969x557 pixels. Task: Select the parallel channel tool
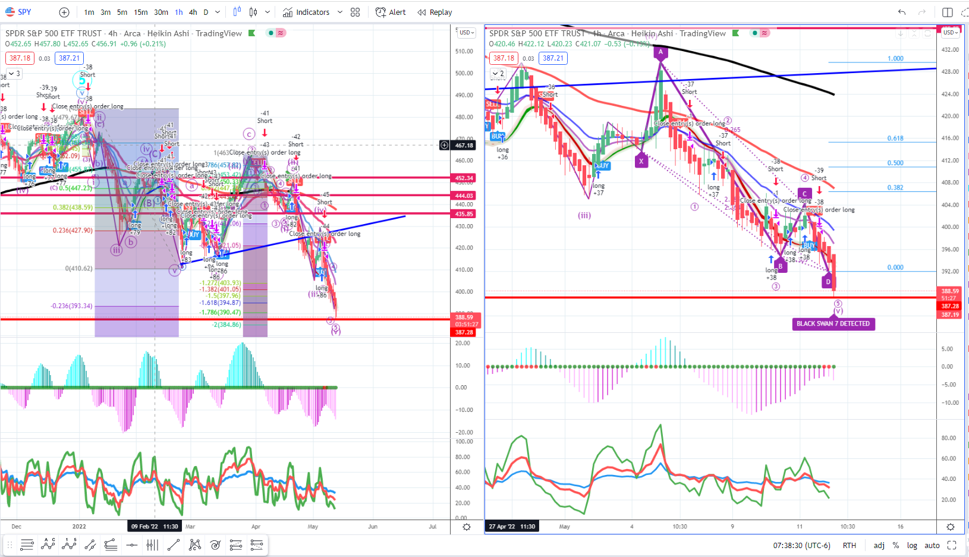(90, 545)
